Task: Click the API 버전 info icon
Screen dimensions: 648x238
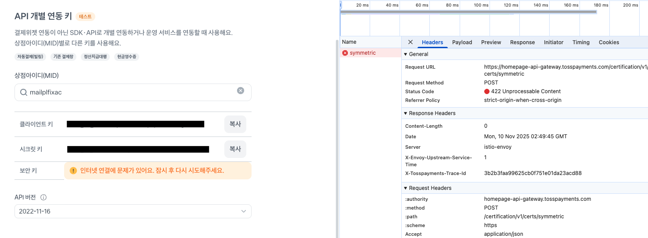Action: coord(43,197)
